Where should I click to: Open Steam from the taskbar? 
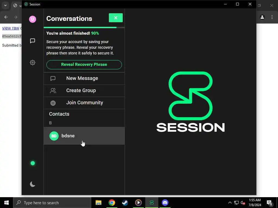pos(125,203)
